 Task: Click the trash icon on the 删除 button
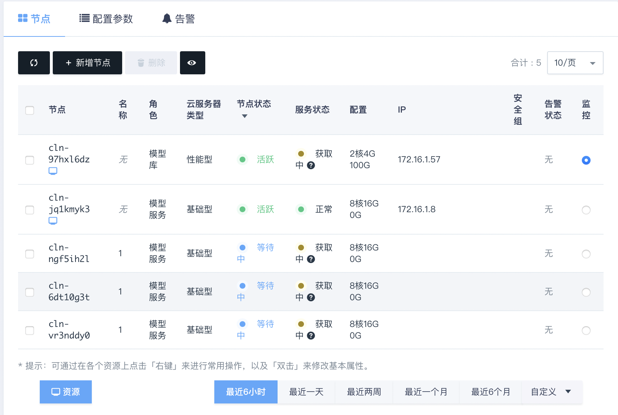[141, 63]
